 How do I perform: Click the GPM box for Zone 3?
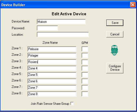(x=85, y=62)
